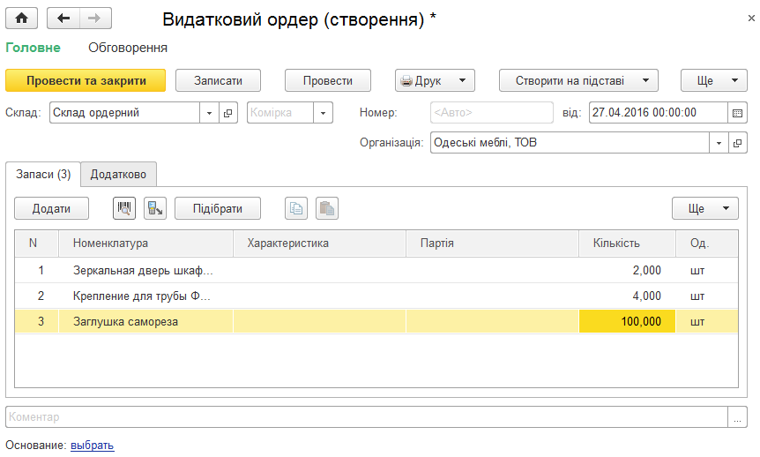This screenshot has width=760, height=457.
Task: Click the Номер field
Action: tap(491, 113)
